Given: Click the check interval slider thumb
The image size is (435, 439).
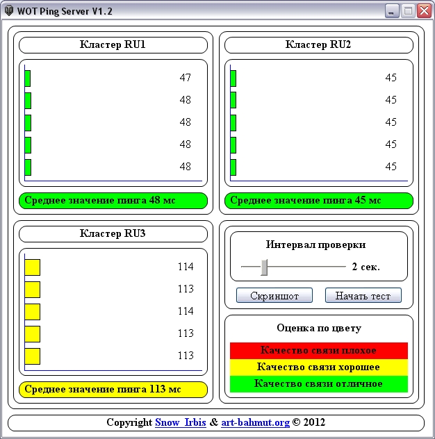Looking at the screenshot, I should click(264, 267).
